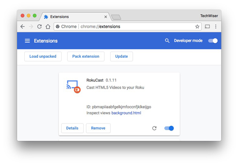
Task: Click the Cast HTML5 Videos description
Action: [x=115, y=87]
